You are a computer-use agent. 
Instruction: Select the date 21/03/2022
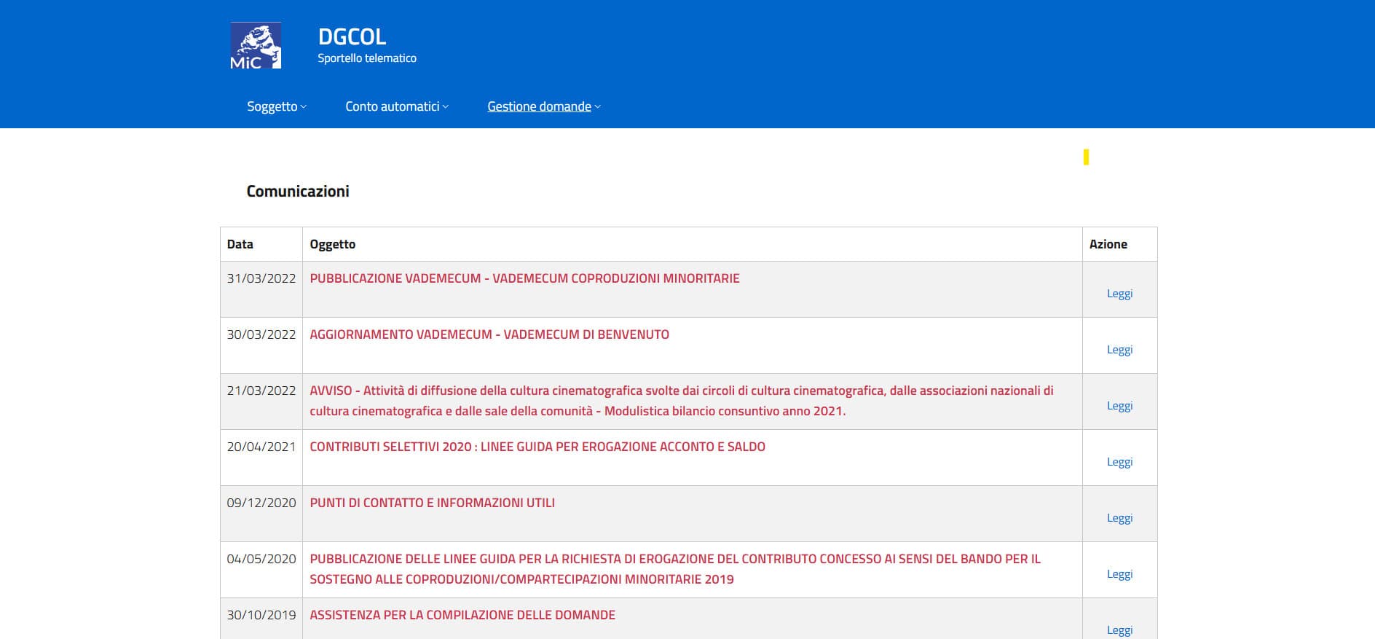(261, 391)
